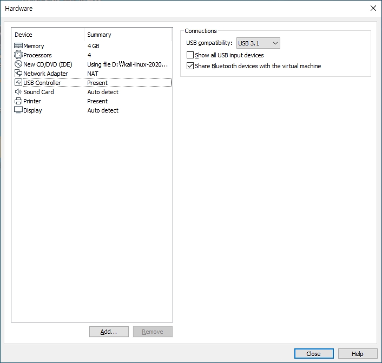Click the Device column header

click(23, 35)
